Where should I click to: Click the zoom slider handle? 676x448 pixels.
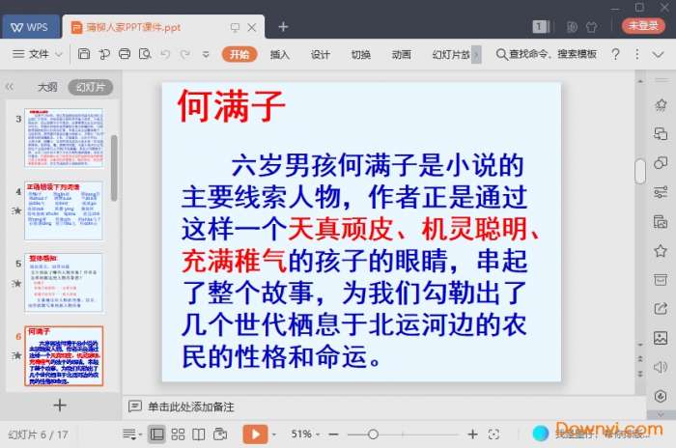pos(374,434)
